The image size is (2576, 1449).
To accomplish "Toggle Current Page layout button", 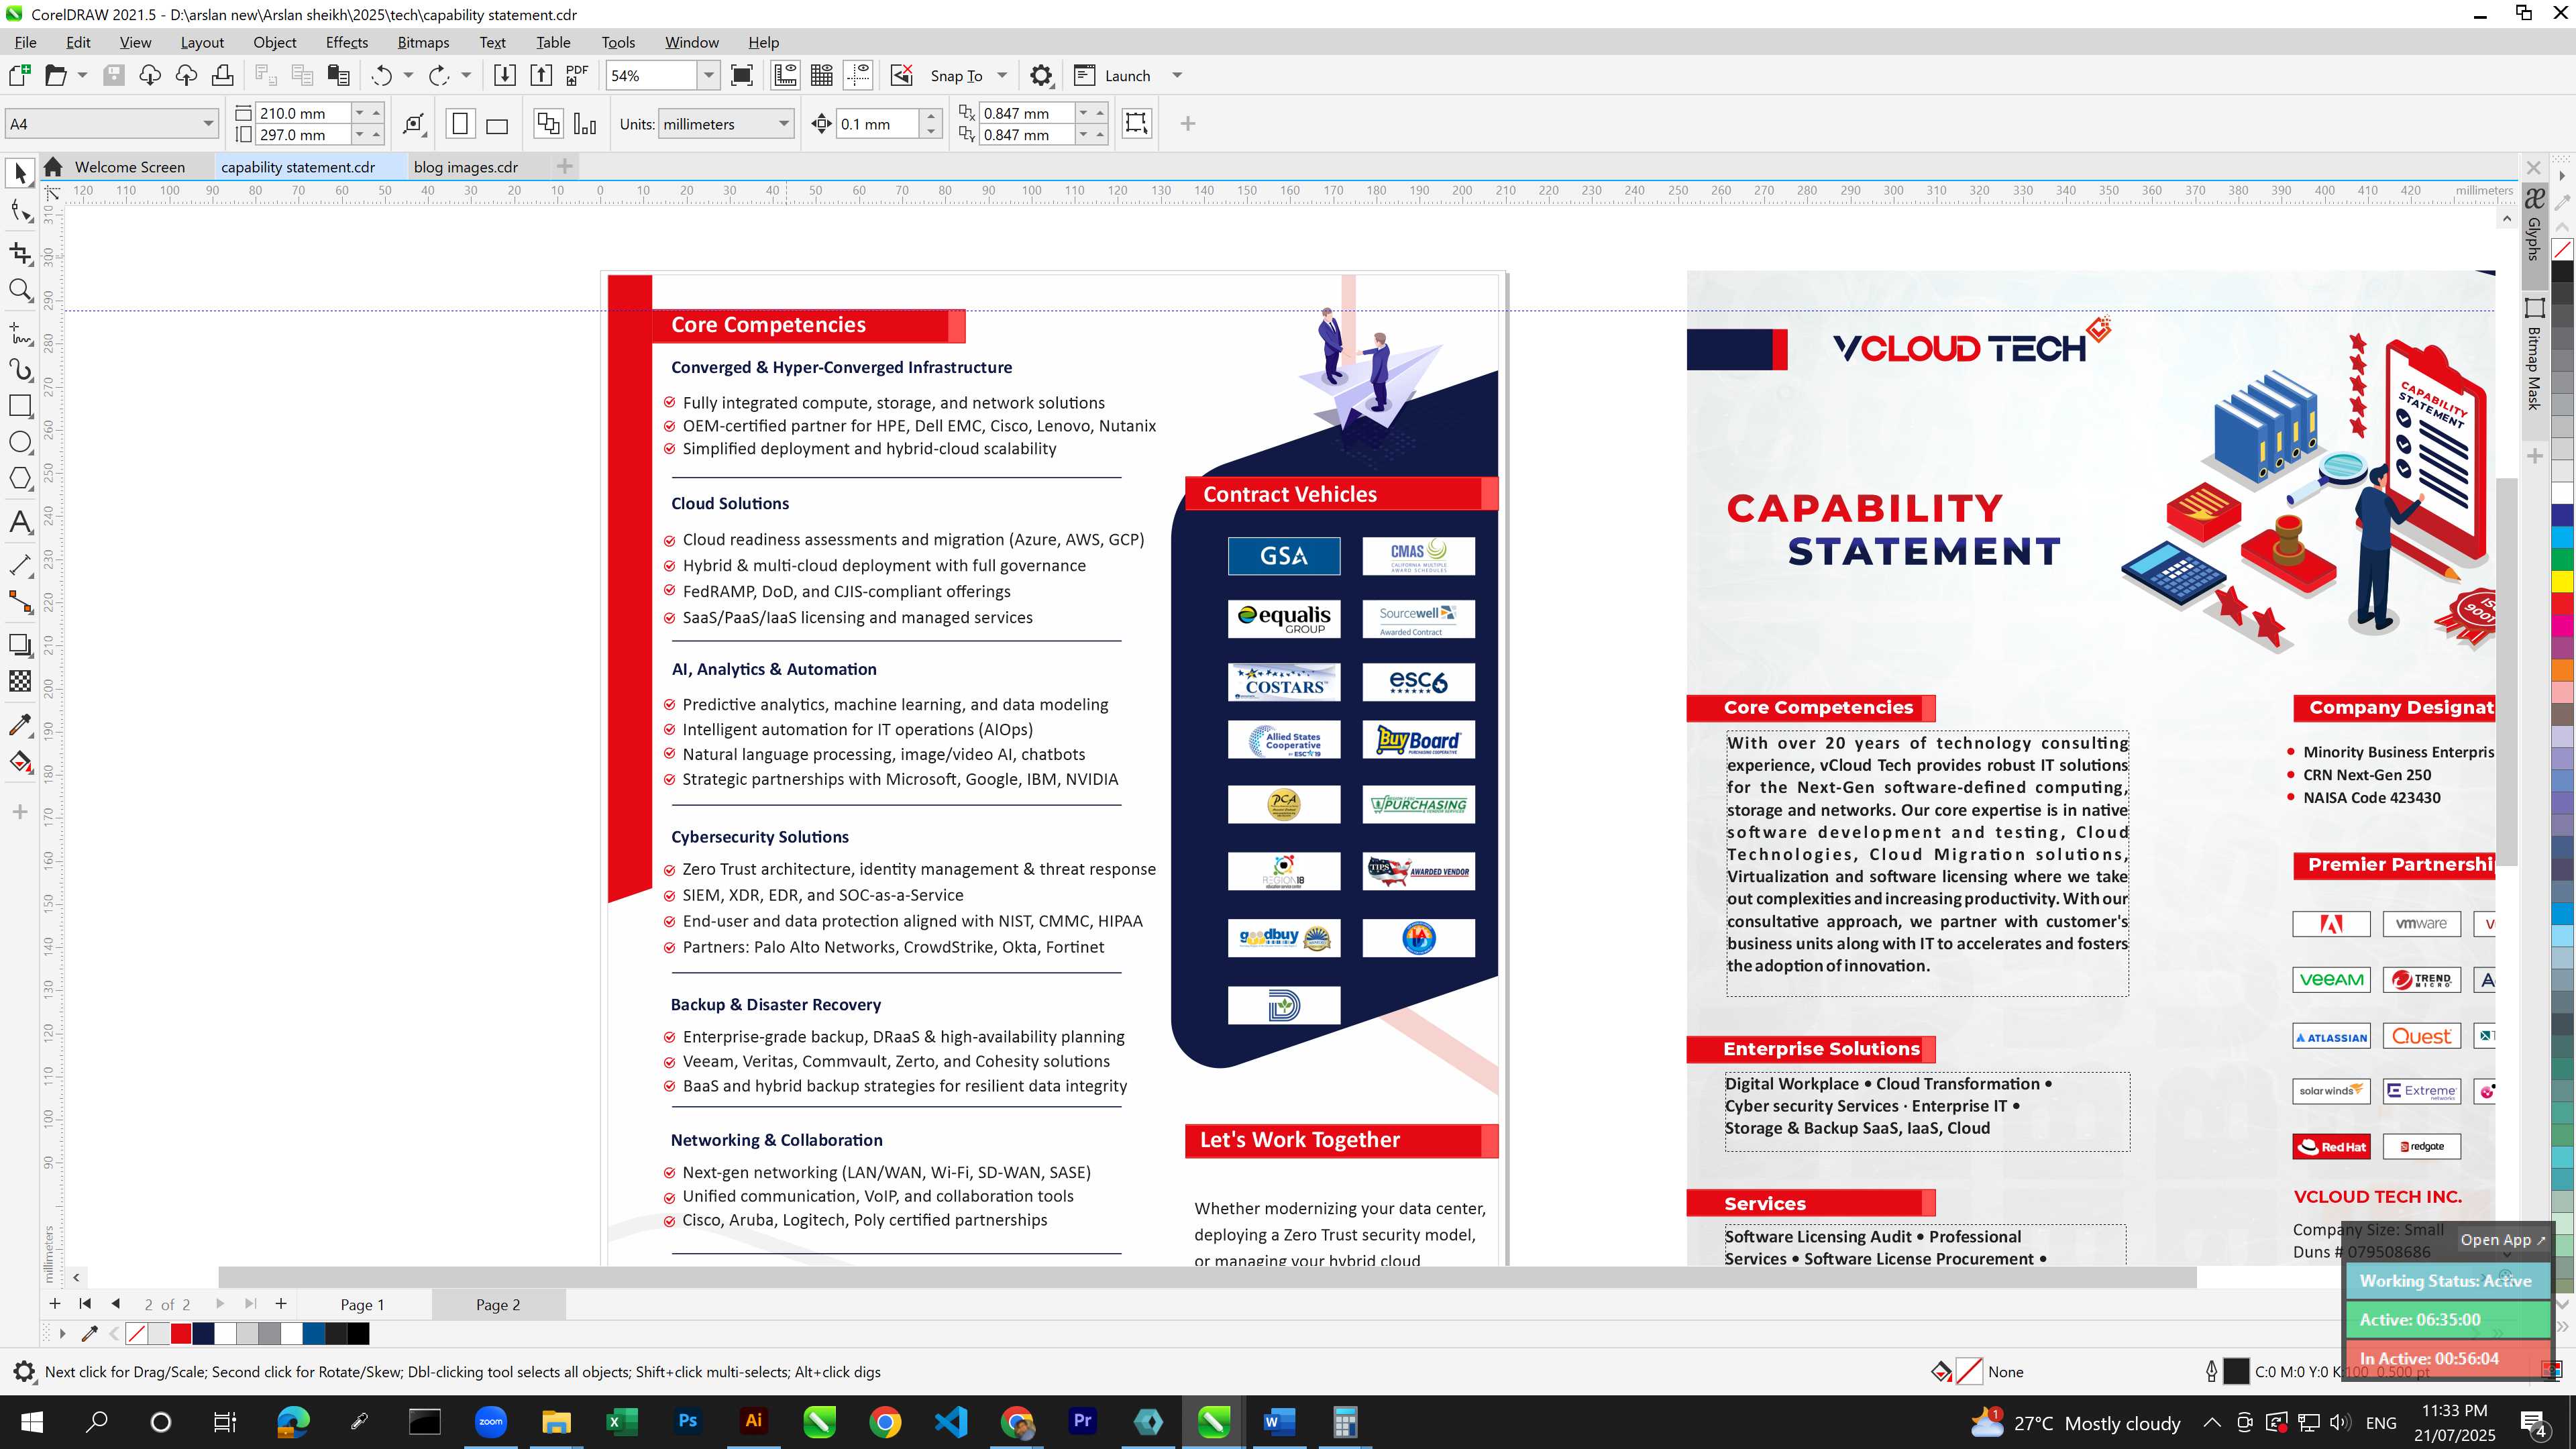I will (585, 124).
